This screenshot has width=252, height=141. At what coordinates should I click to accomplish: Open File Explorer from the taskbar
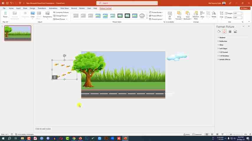click(x=22, y=138)
